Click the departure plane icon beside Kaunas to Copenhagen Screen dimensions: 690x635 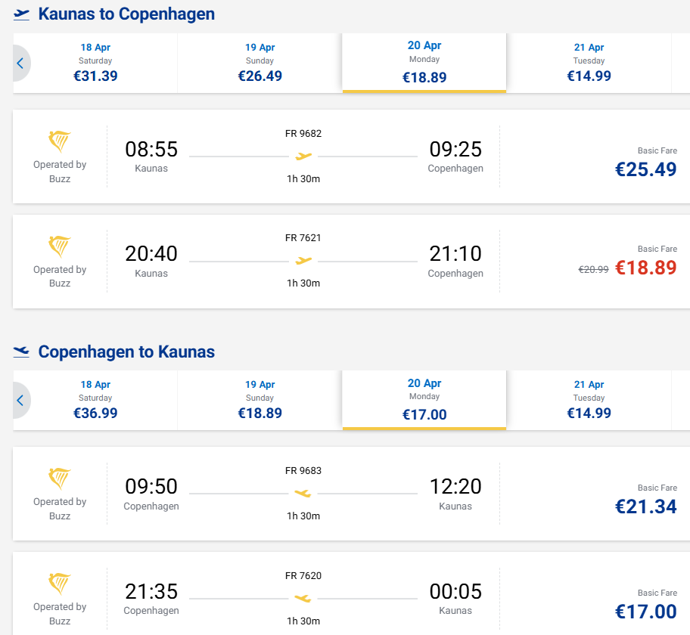pos(22,14)
